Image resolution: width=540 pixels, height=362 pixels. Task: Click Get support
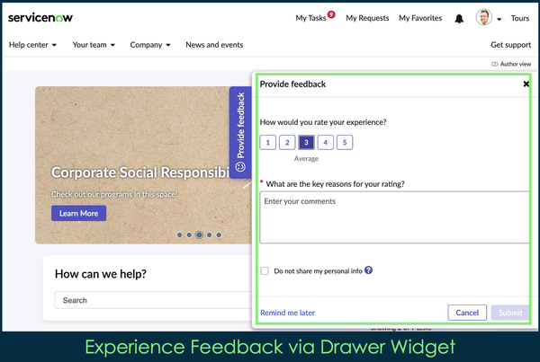point(510,45)
